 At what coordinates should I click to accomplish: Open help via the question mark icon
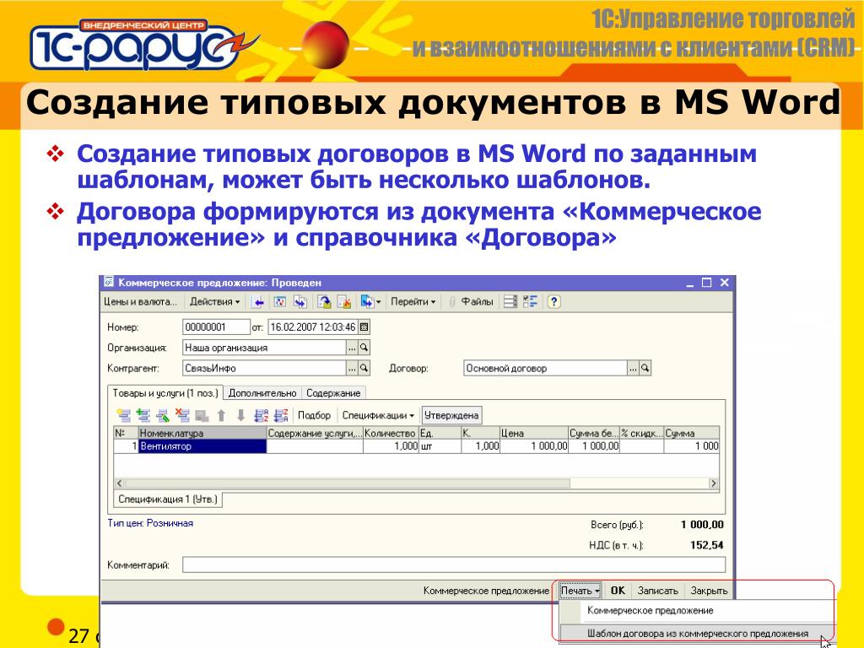(x=553, y=301)
